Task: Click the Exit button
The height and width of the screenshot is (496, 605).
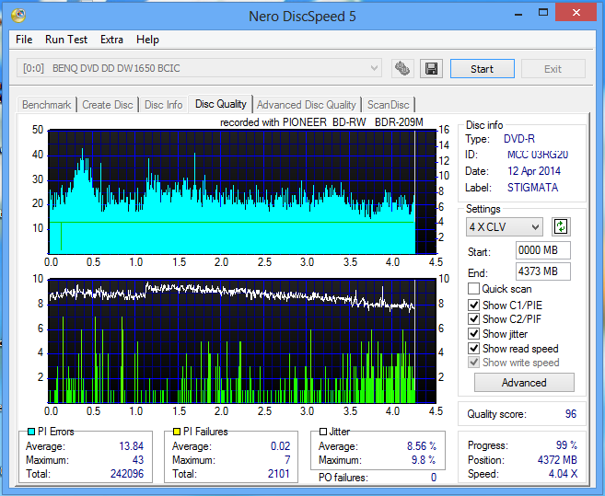Action: click(553, 69)
